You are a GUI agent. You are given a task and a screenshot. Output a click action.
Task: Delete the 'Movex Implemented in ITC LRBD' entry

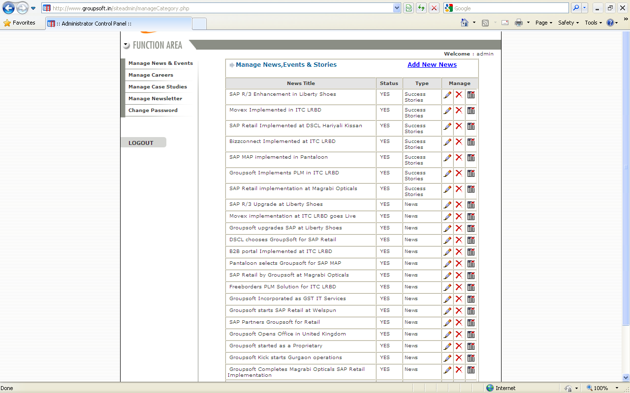(459, 111)
